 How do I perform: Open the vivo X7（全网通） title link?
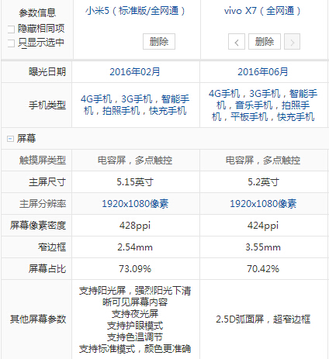pos(262,11)
